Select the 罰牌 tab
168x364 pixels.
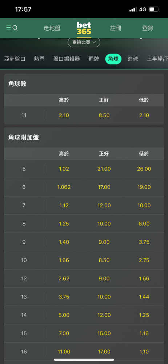94,59
